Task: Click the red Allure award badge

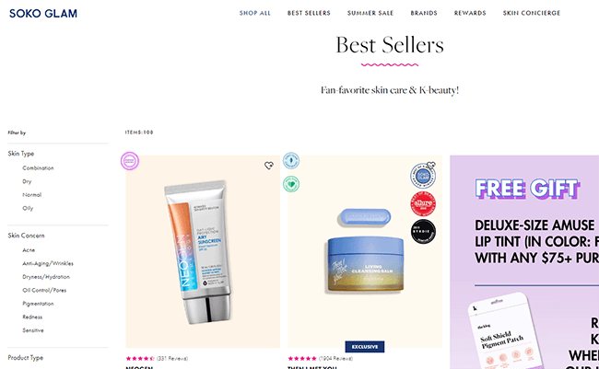Action: [423, 203]
